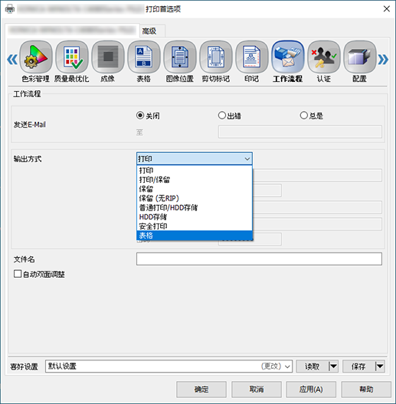Image resolution: width=396 pixels, height=404 pixels.
Task: Choose 打印 from the output list
Action: 195,171
